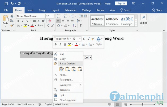
Task: Center-align text in the Paragraph group
Action: pos(63,21)
